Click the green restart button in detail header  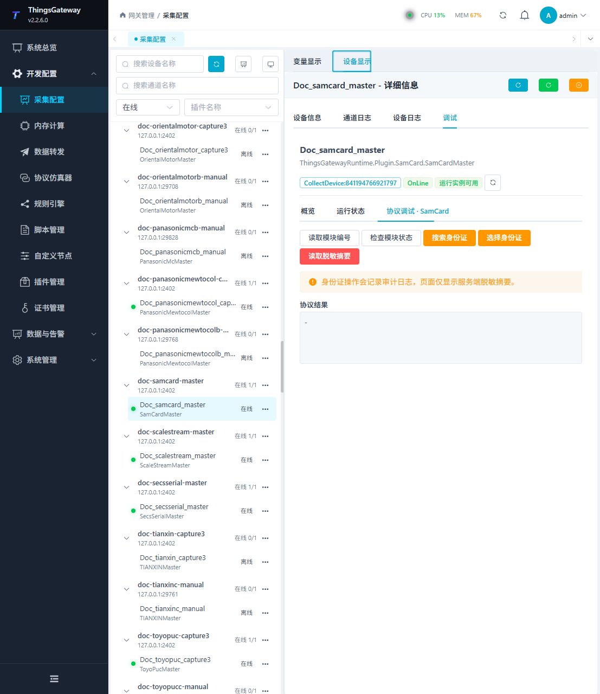[x=549, y=85]
